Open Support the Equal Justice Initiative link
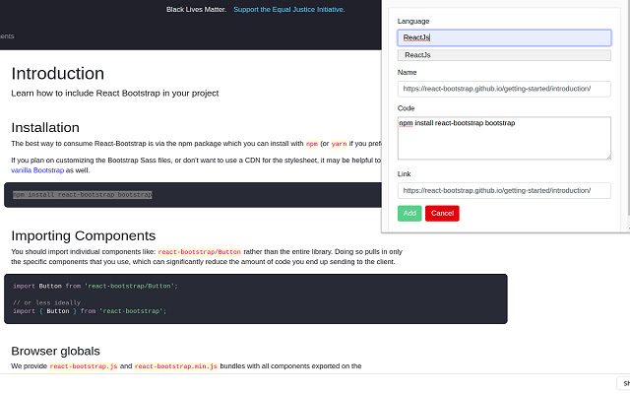The height and width of the screenshot is (394, 630). 288,9
